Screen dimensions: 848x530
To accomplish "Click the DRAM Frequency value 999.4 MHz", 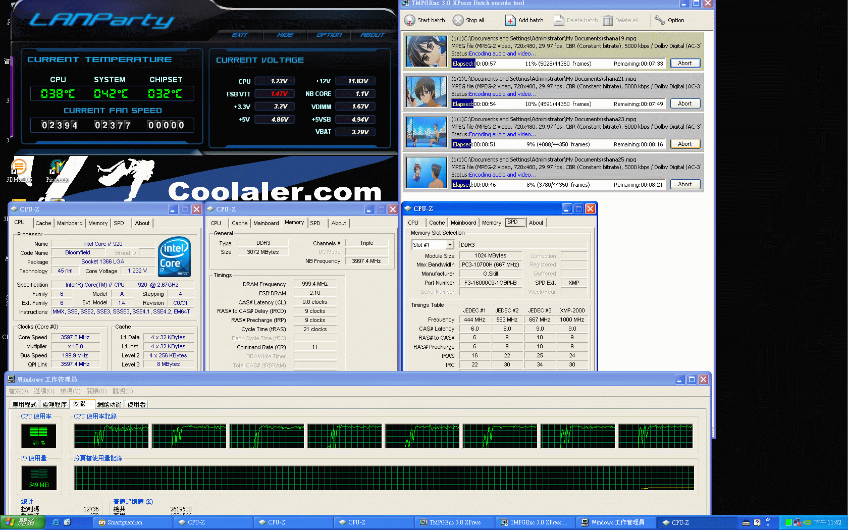I will pos(315,284).
